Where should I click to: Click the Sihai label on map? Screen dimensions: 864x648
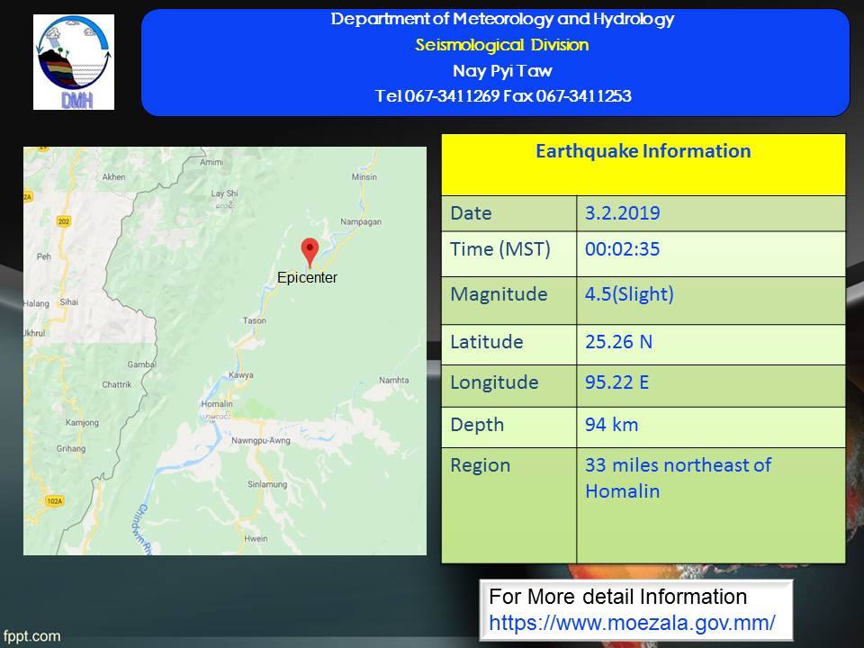[69, 302]
